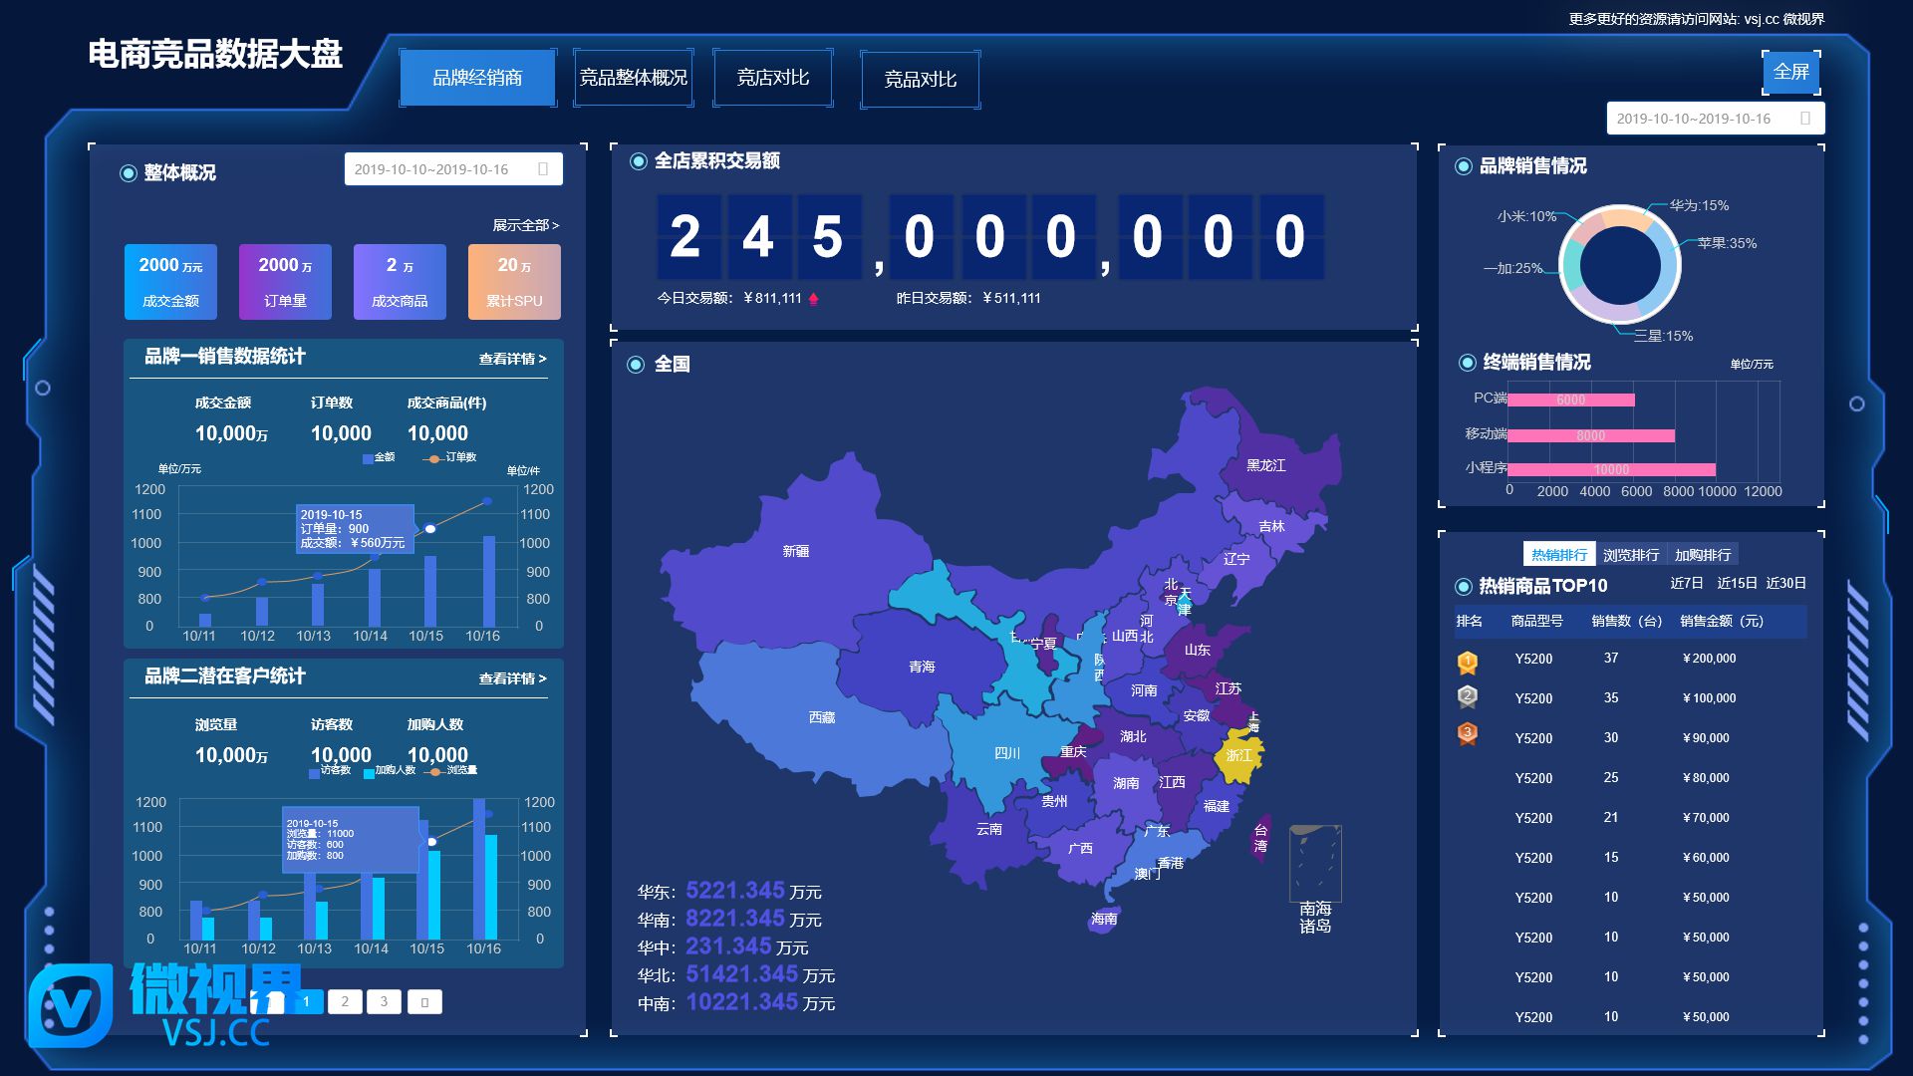1913x1076 pixels.
Task: Go to page 2 in pagination
Action: [x=345, y=1002]
